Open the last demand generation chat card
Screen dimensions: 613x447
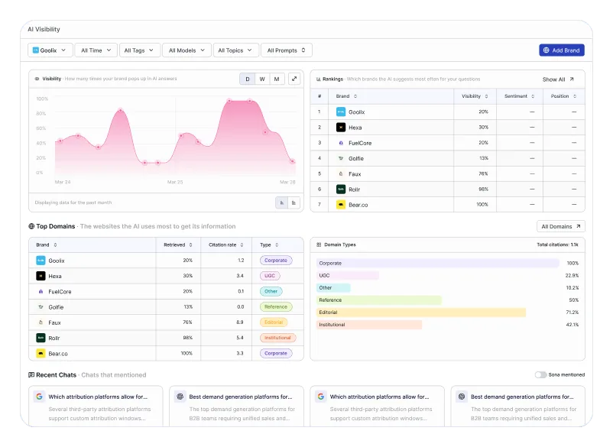click(x=518, y=406)
